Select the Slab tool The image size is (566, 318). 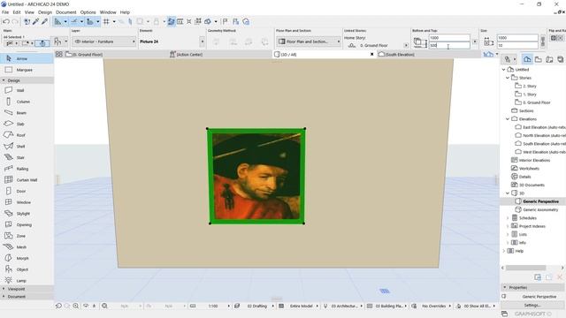[27, 124]
